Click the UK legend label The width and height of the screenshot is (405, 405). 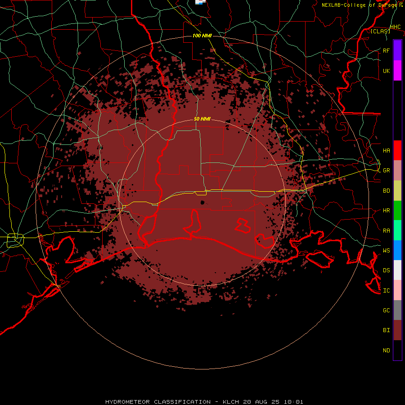pos(387,71)
